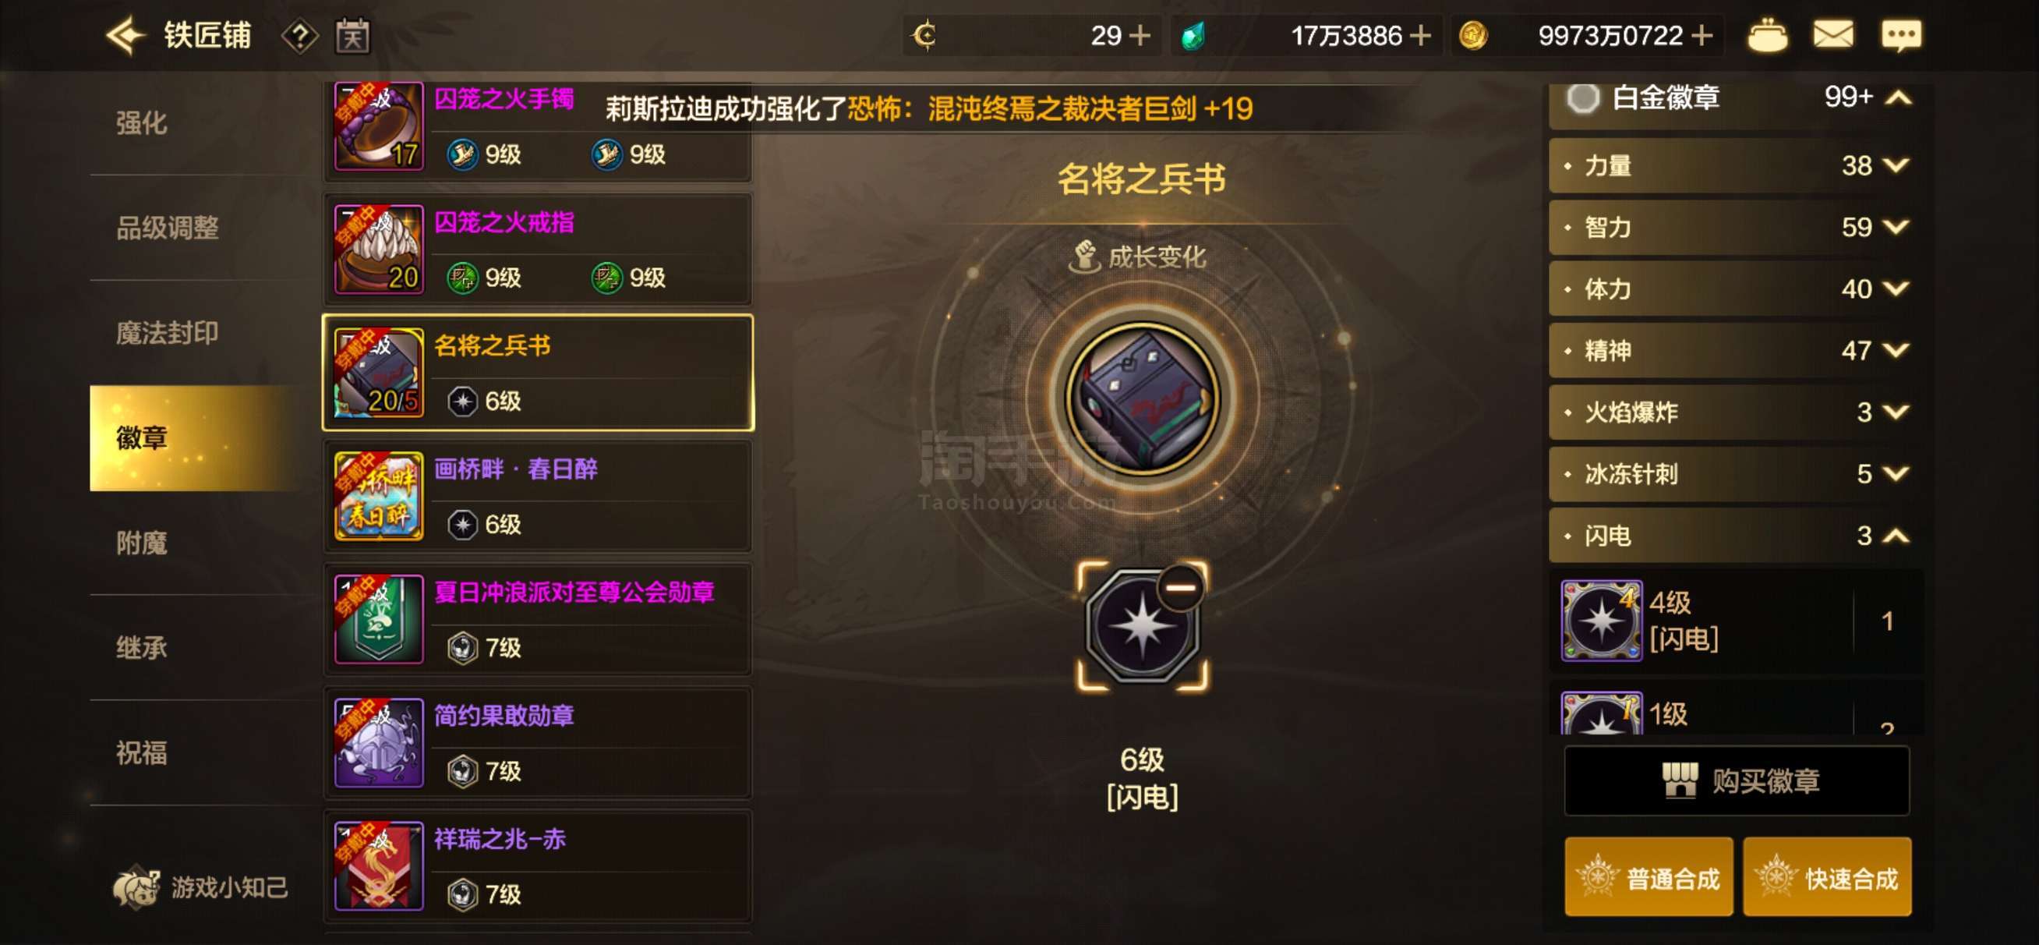Collapse the 闪电 emblem list
This screenshot has height=945, width=2039.
[x=1896, y=536]
